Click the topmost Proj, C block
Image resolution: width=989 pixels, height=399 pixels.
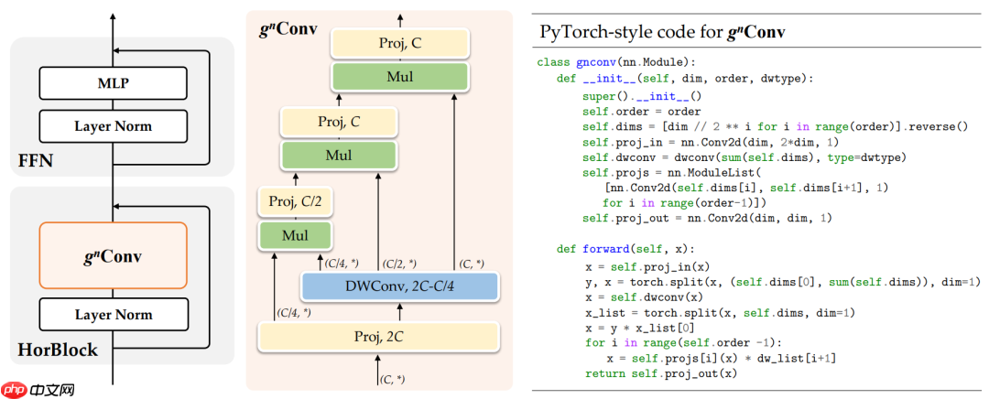(x=400, y=43)
